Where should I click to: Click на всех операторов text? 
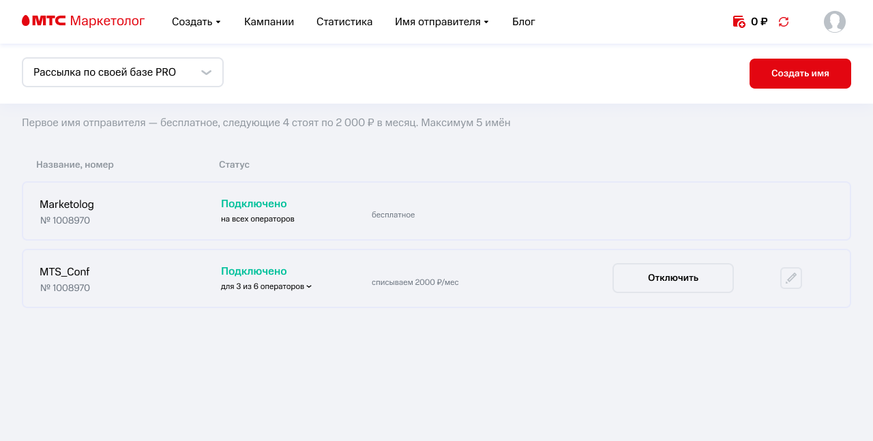point(258,219)
